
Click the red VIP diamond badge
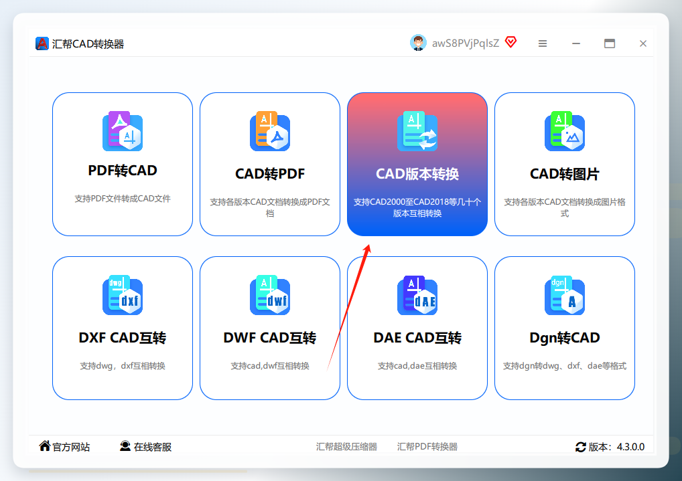[x=510, y=42]
